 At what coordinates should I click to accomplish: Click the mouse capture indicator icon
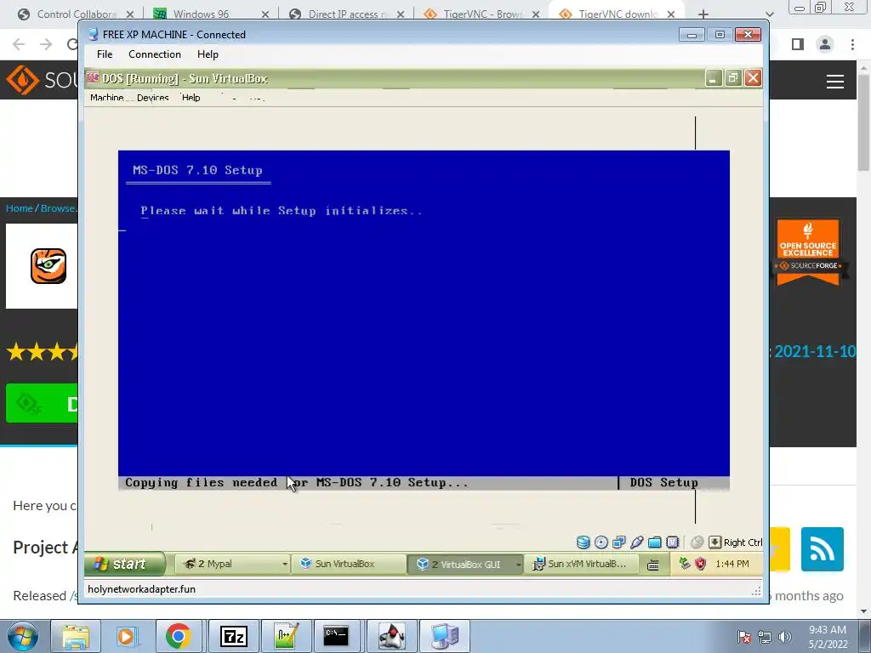(697, 542)
